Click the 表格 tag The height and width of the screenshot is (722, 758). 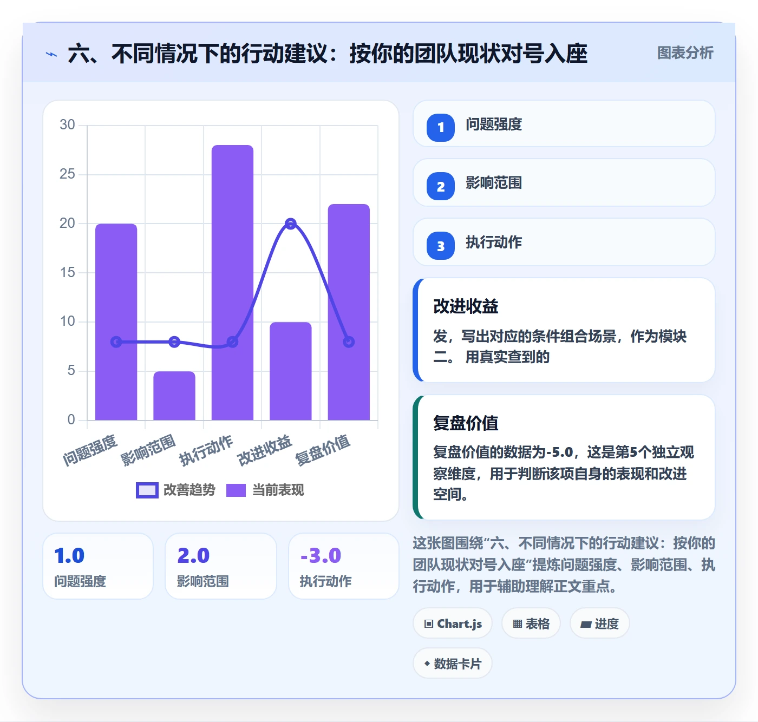pos(531,623)
